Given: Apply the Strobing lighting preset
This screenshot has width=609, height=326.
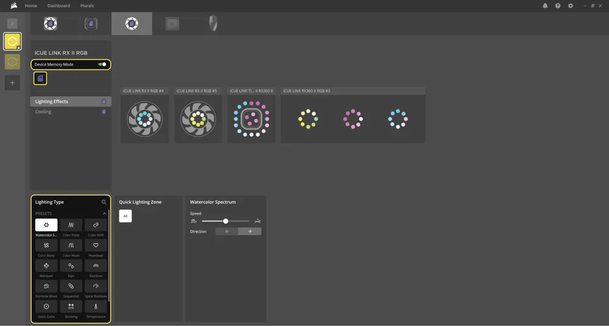Looking at the screenshot, I should point(71,307).
